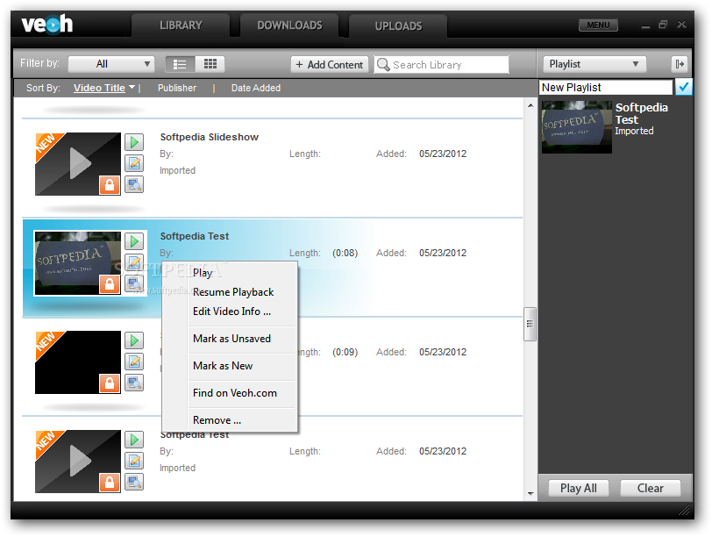
Task: Focus the Search Library field
Action: click(x=442, y=65)
